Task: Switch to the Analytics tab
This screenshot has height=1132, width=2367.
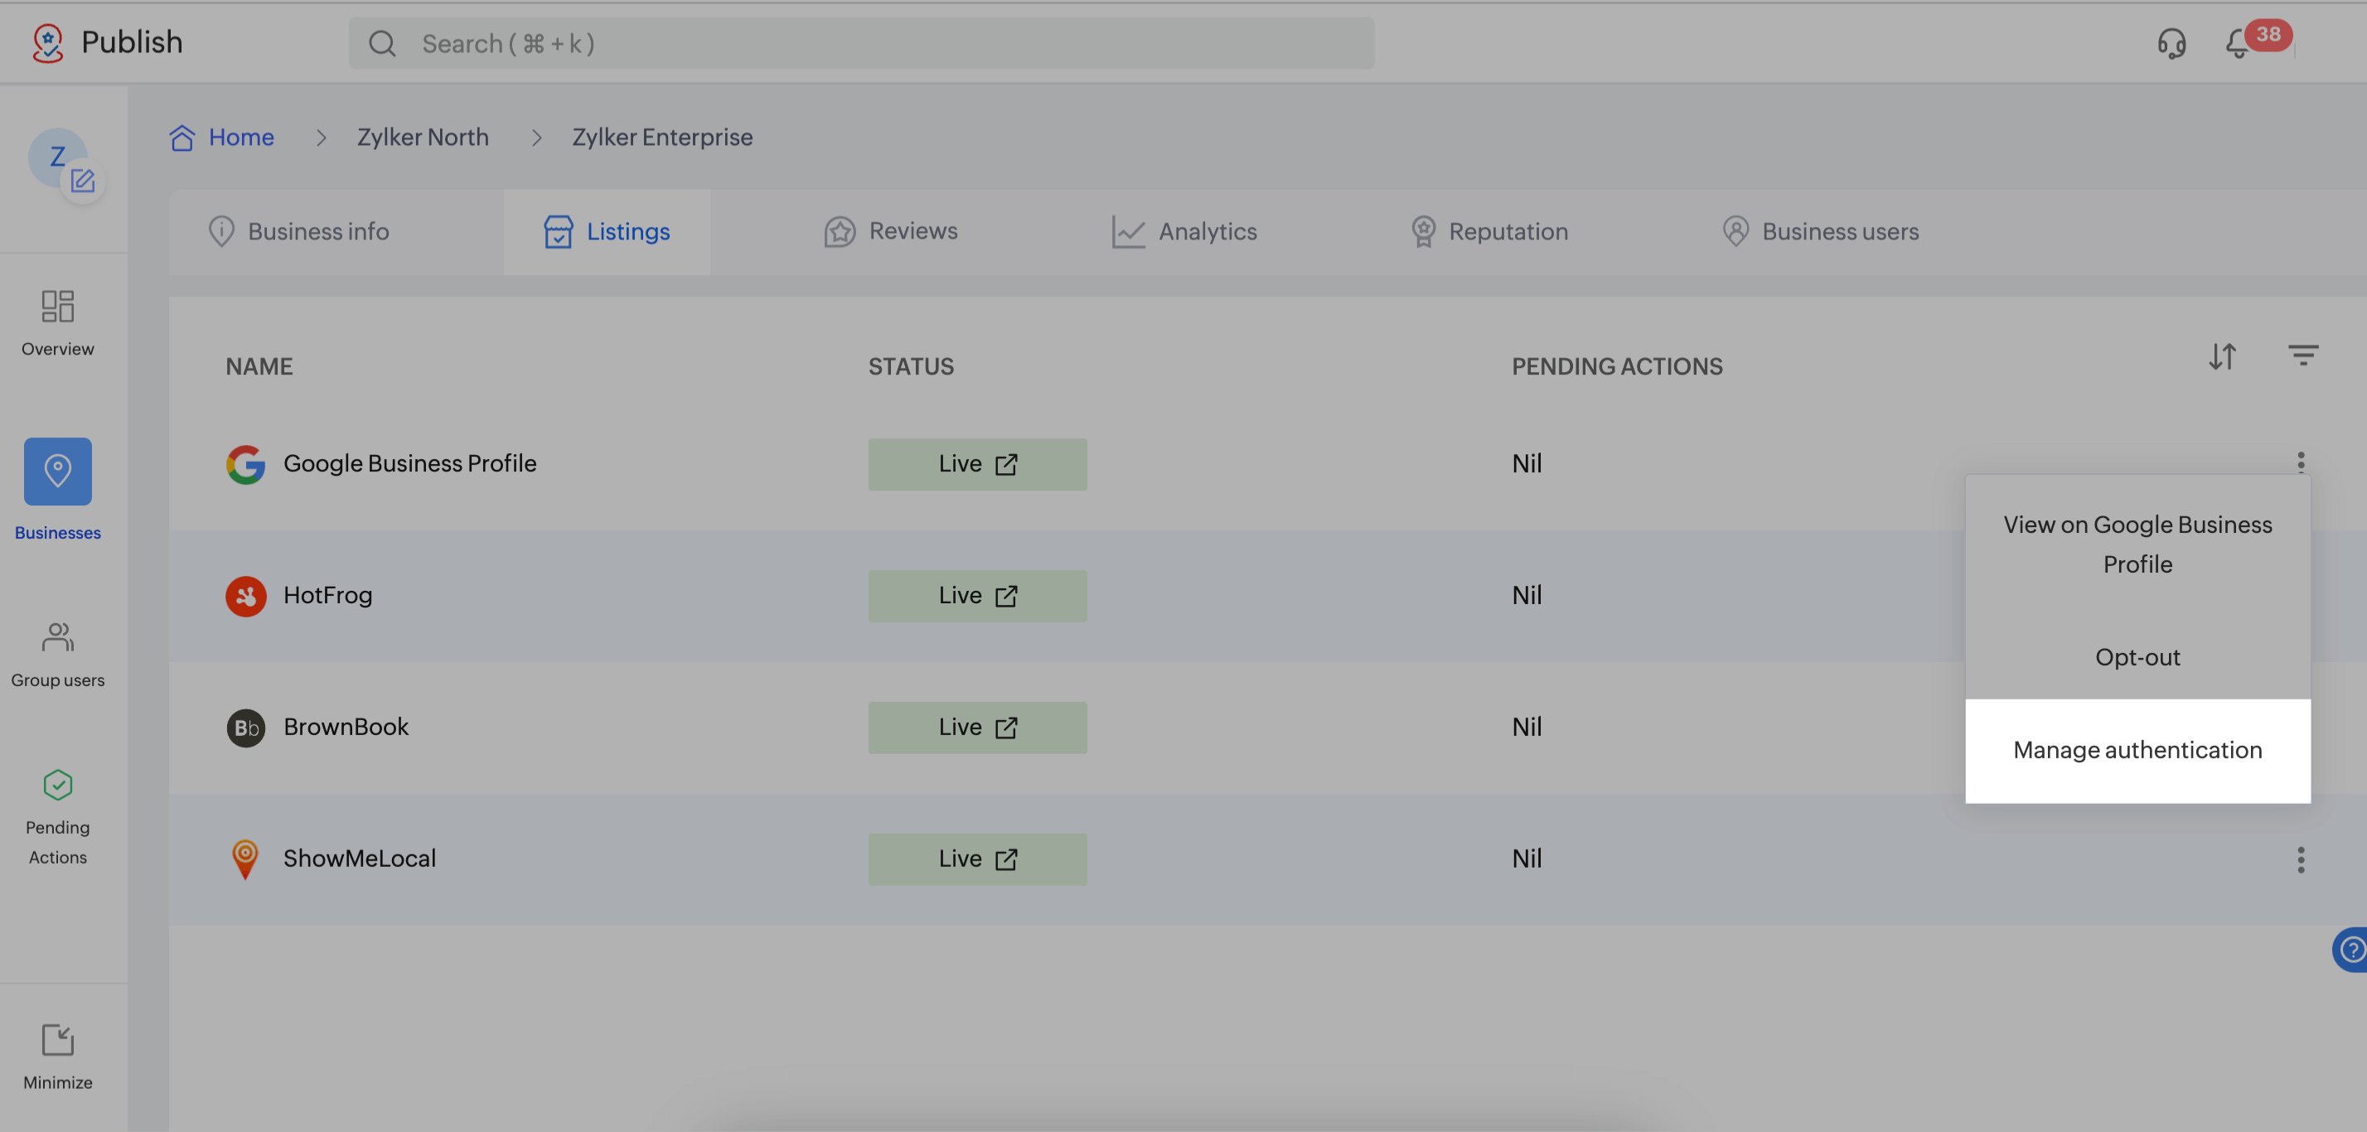Action: (1183, 231)
